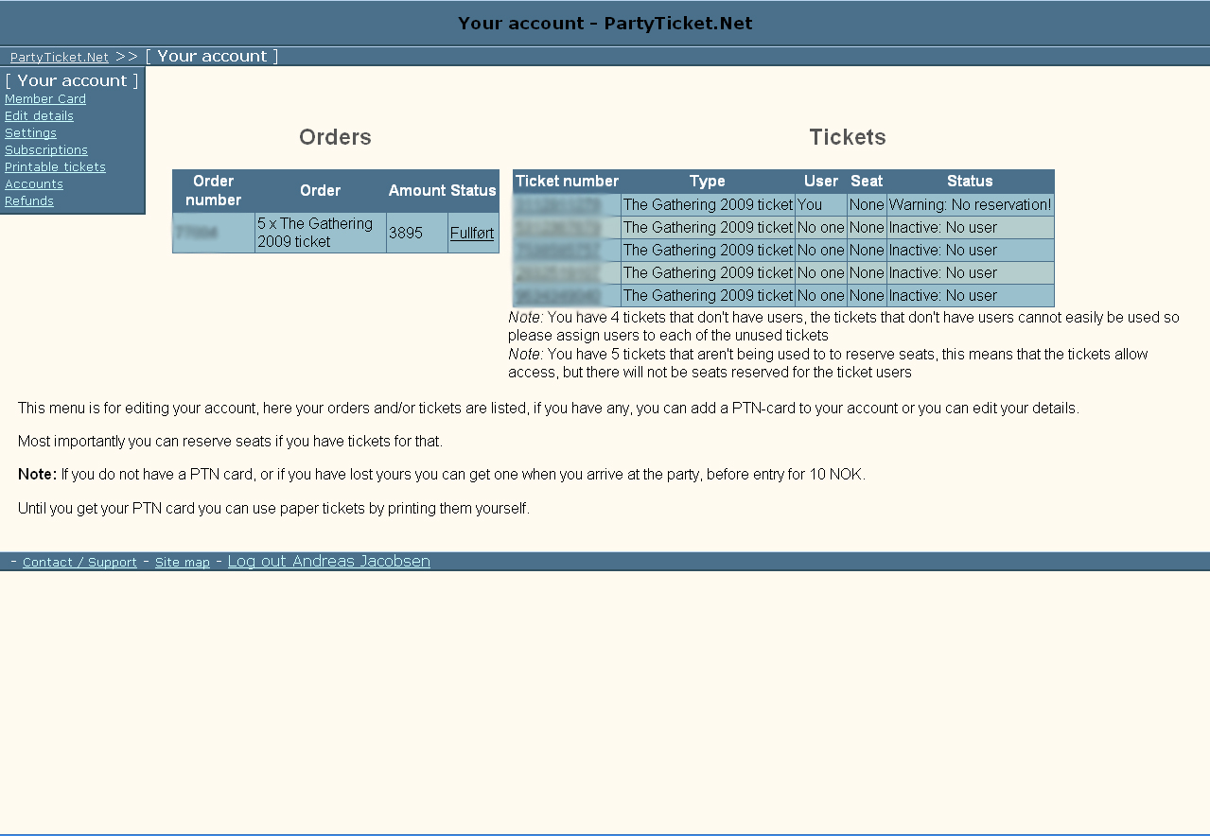Screen dimensions: 1210x836
Task: Click the You user cell
Action: coord(821,204)
